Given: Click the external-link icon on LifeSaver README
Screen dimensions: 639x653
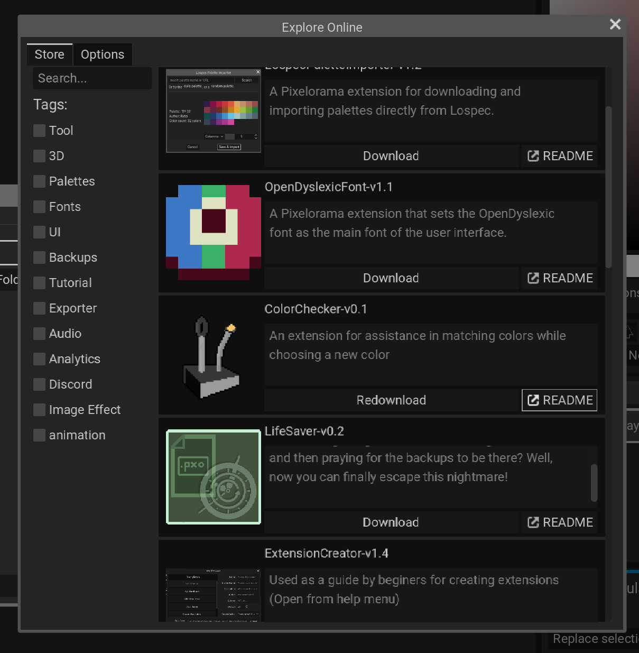Looking at the screenshot, I should 533,522.
